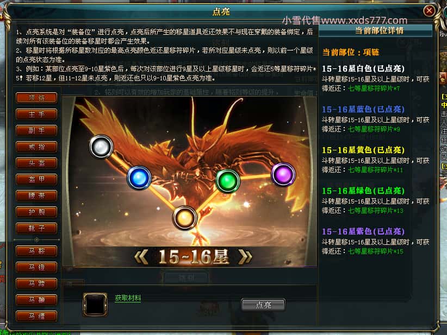447x335 pixels.
Task: Select the 马鞭 mount gear tab
Action: pyautogui.click(x=36, y=300)
